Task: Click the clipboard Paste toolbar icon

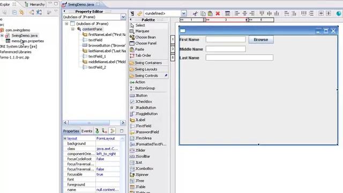Action: click(x=210, y=13)
